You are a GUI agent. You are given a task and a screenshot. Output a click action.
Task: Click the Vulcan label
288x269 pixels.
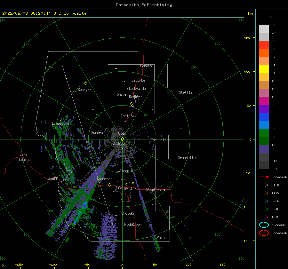coord(163,238)
